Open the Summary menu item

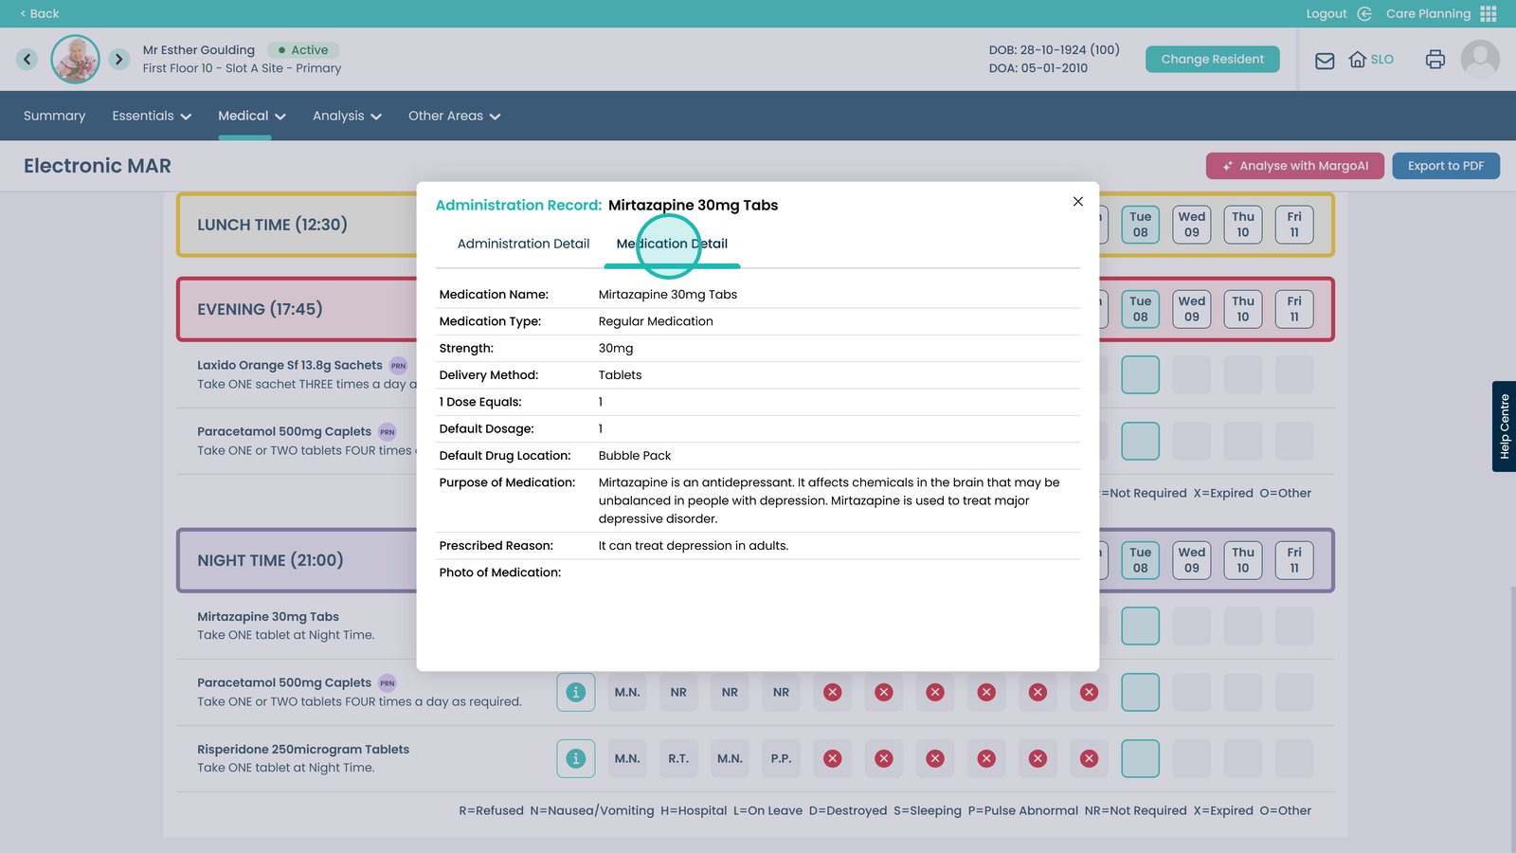[54, 116]
